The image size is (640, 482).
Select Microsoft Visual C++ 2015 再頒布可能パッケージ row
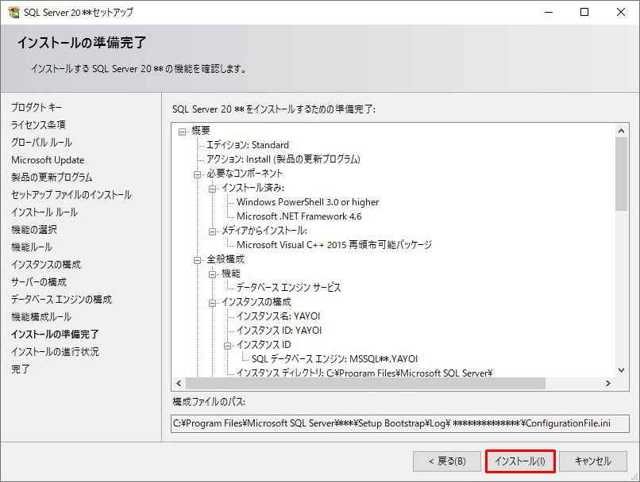click(x=333, y=245)
